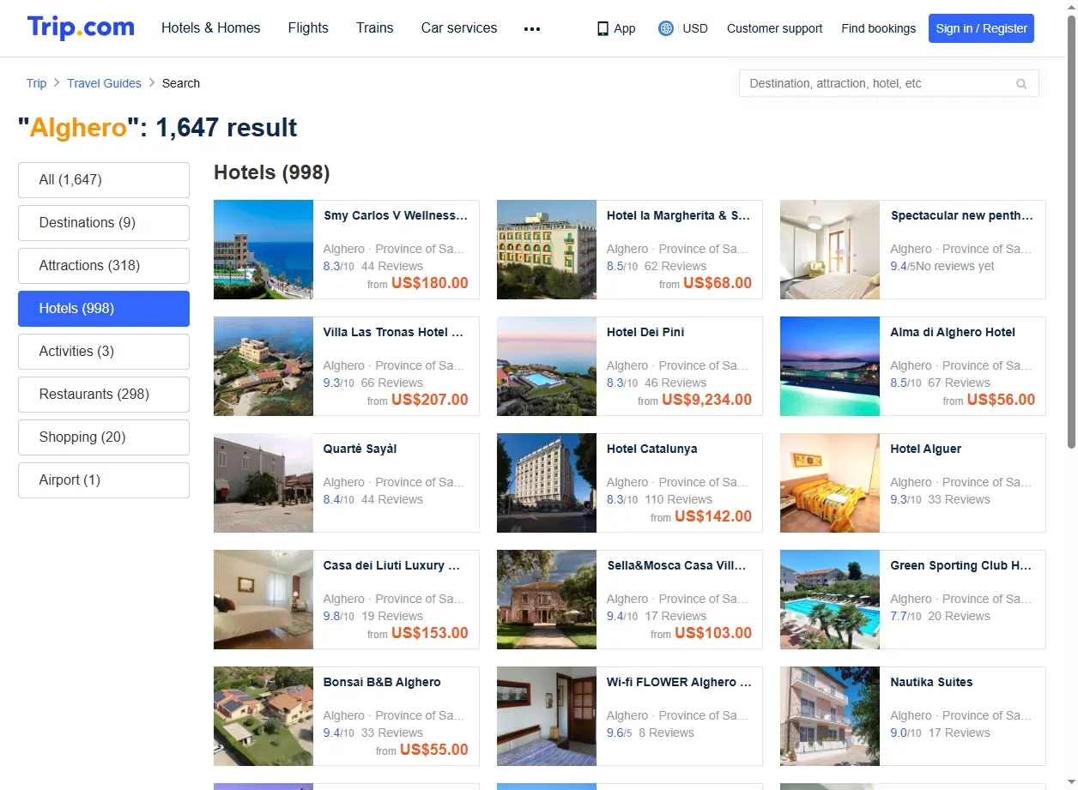
Task: Click the search magnifier icon
Action: (x=1021, y=84)
